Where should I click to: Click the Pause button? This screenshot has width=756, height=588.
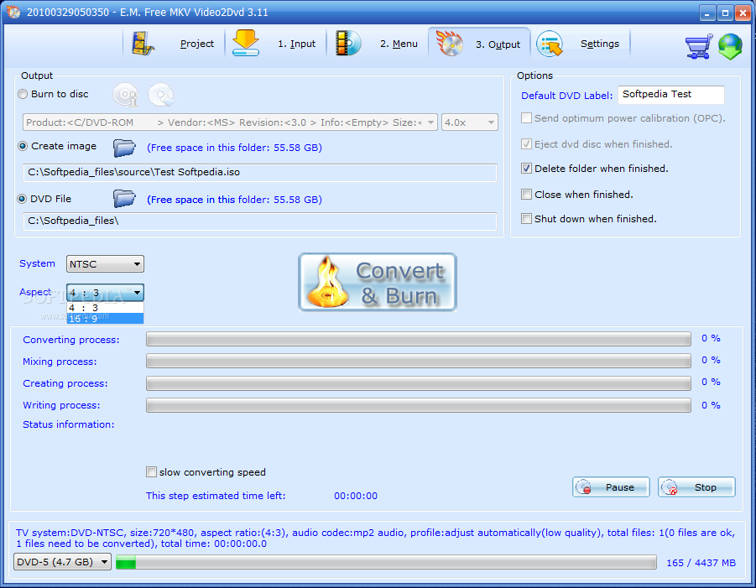(x=611, y=487)
